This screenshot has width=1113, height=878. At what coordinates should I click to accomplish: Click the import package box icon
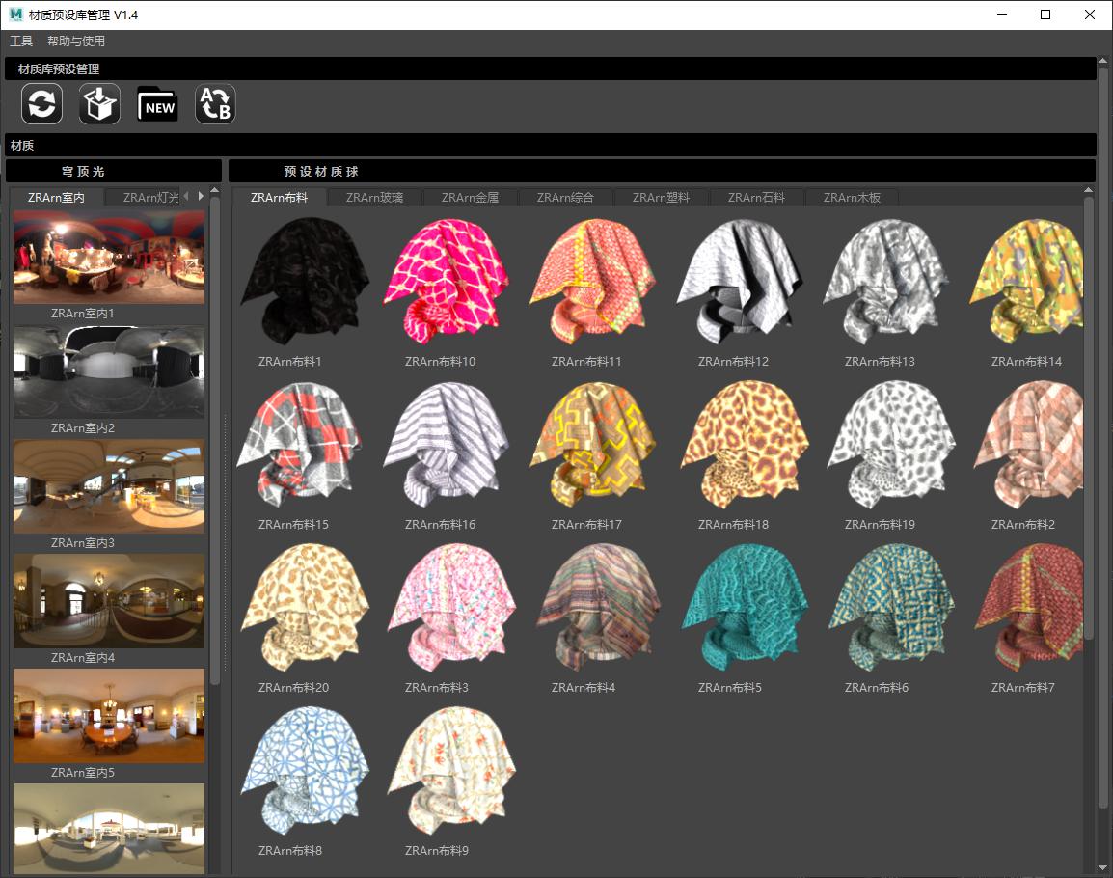pyautogui.click(x=99, y=104)
